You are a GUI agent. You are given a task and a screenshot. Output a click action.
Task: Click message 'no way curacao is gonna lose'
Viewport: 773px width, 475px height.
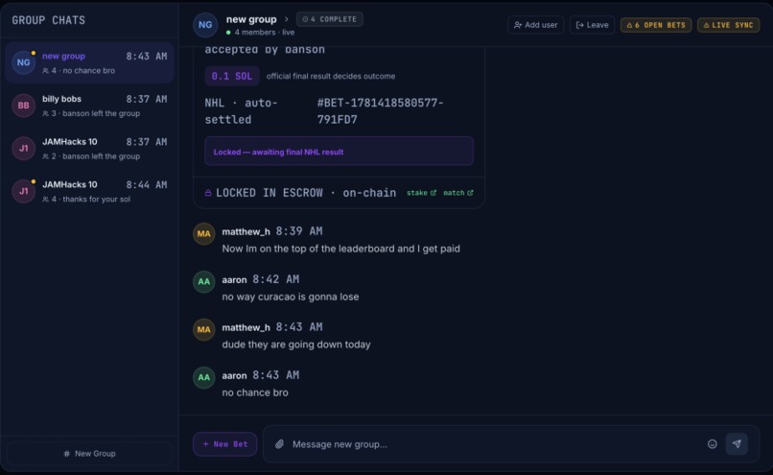click(291, 297)
